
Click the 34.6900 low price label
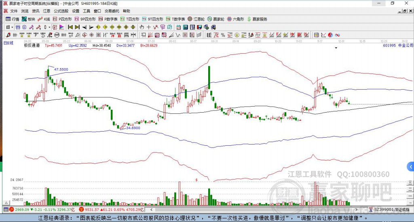coord(133,128)
